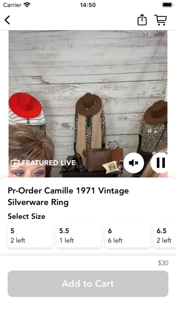
Task: Tap the live video preview
Action: [88, 104]
